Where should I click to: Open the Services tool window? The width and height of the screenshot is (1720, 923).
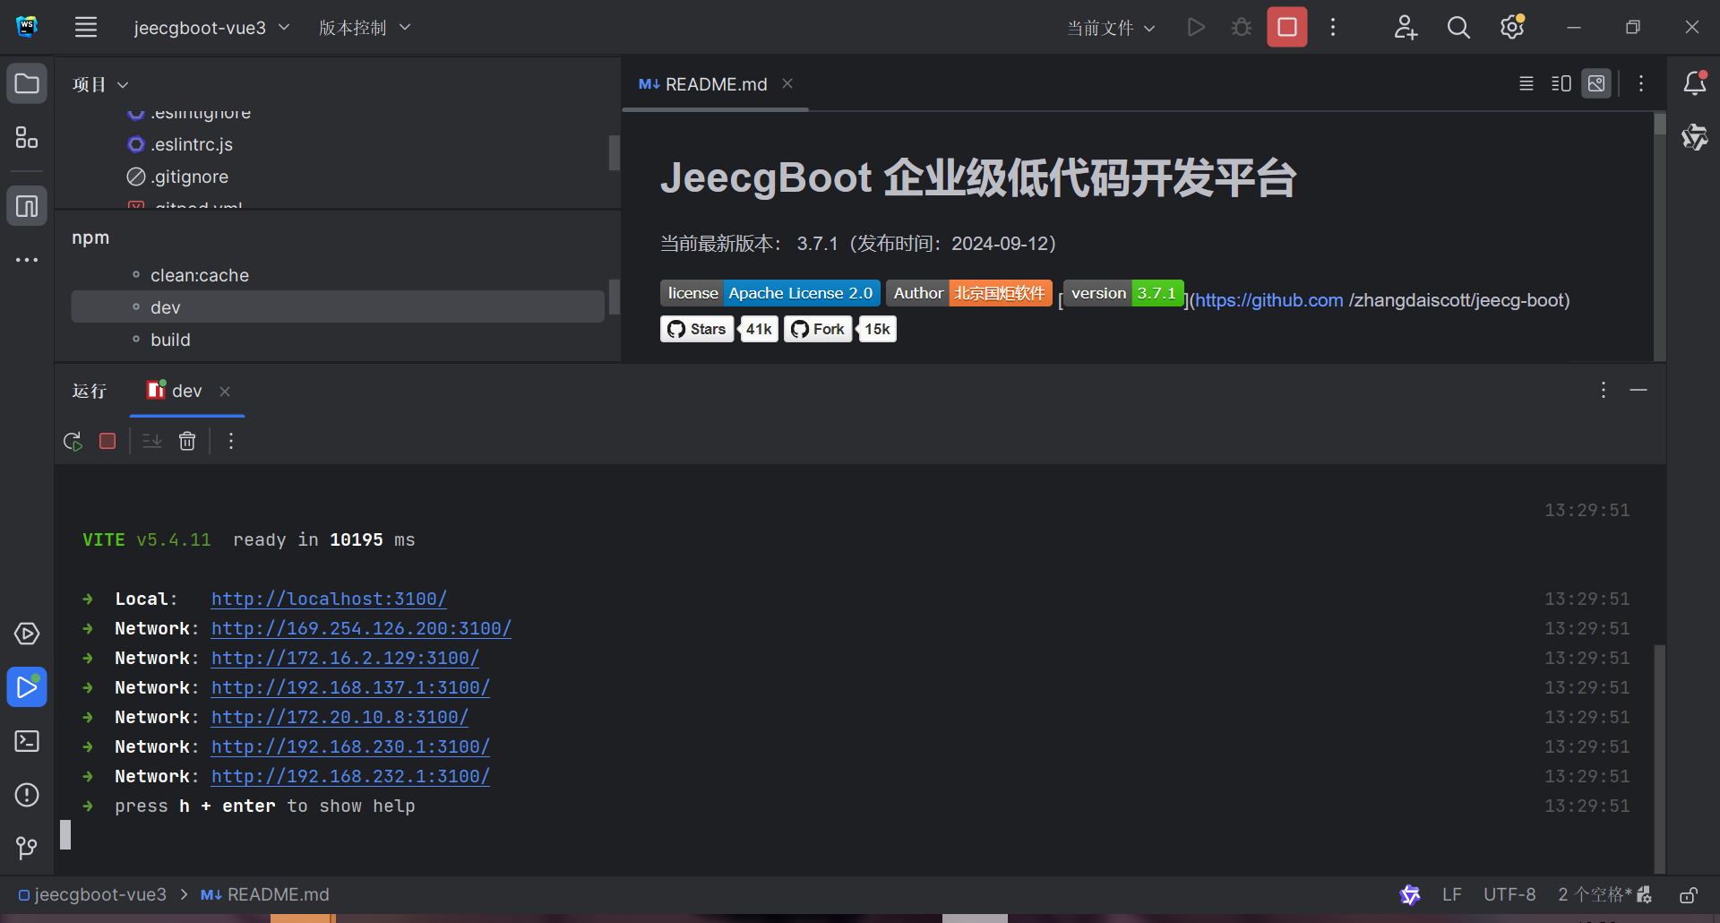(27, 634)
